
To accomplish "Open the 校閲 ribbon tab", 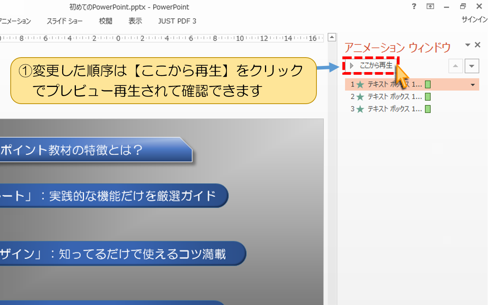I will pyautogui.click(x=106, y=21).
